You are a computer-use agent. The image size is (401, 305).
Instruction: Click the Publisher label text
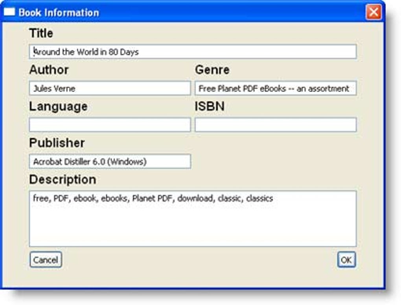point(57,143)
